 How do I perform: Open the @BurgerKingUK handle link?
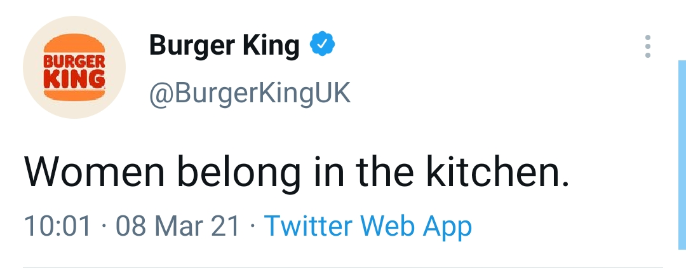click(250, 93)
